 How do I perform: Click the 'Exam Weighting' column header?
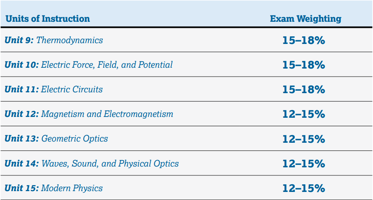305,19
